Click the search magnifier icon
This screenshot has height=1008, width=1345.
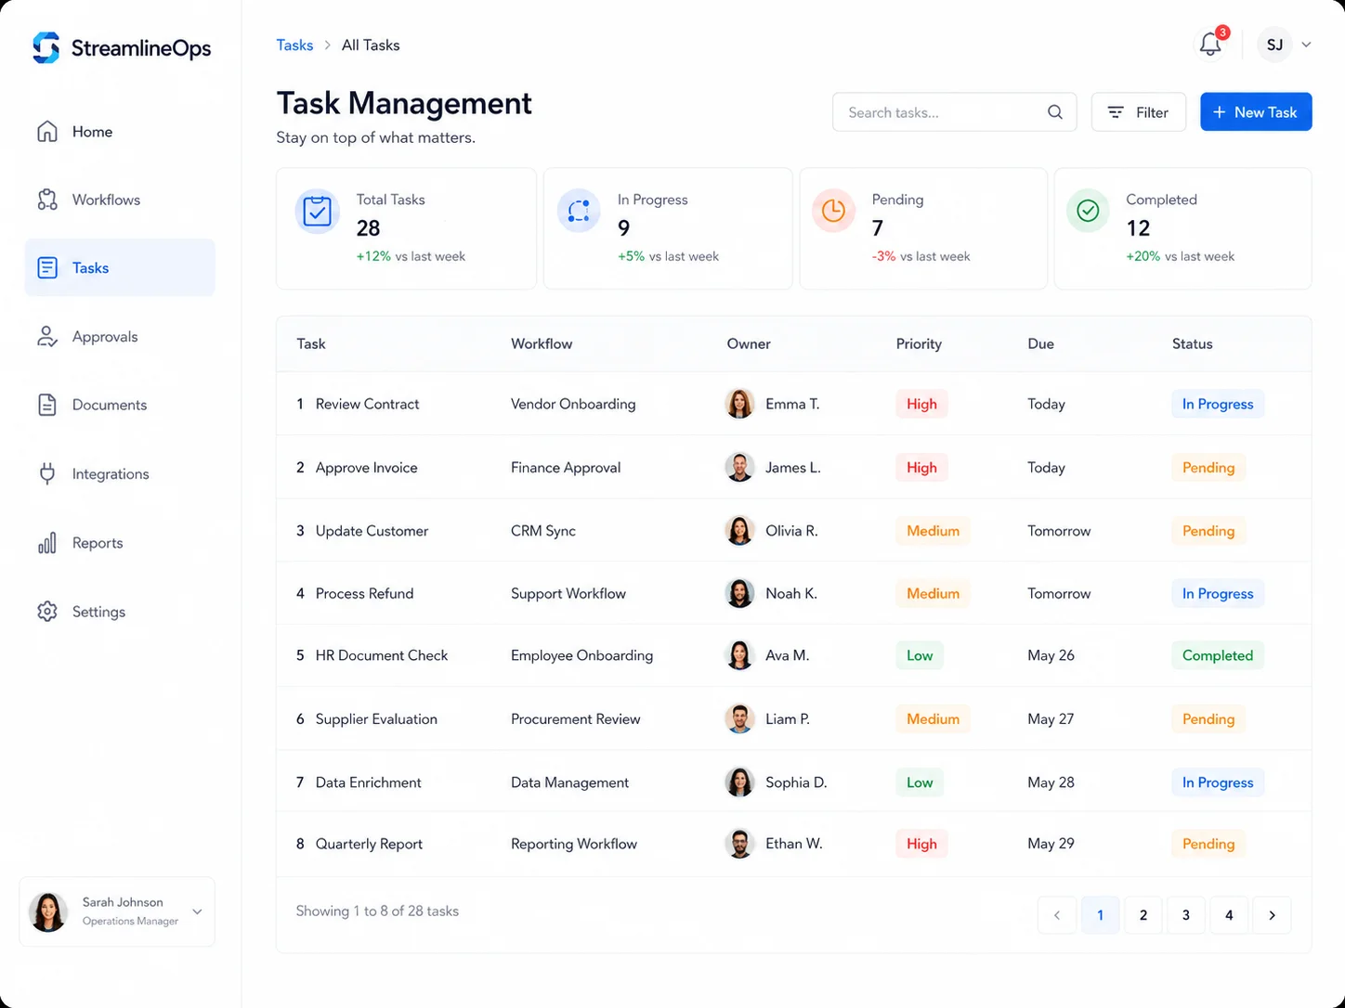point(1055,112)
